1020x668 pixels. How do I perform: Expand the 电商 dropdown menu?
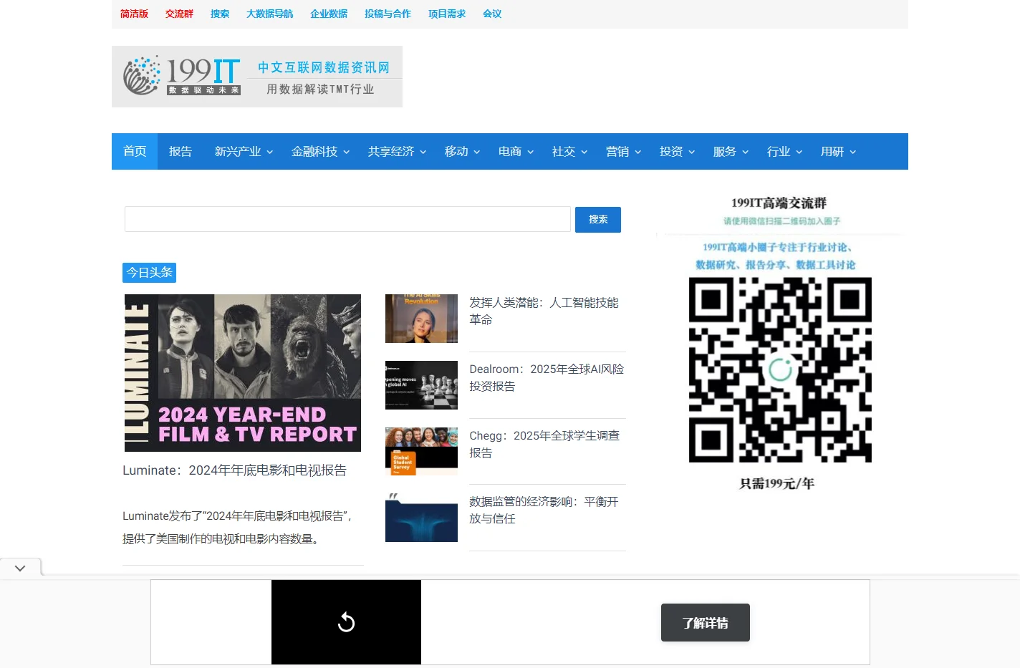pos(516,151)
